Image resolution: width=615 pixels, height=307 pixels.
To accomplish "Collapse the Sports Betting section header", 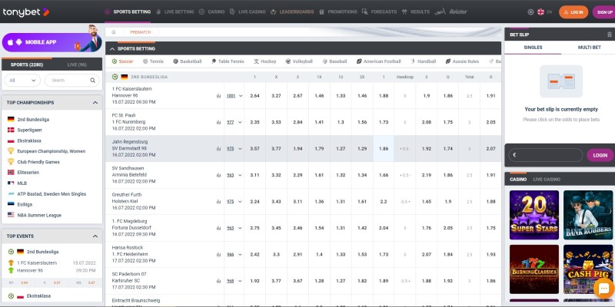I will [112, 49].
